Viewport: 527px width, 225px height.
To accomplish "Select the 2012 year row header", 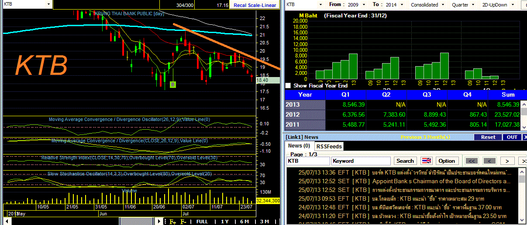I will (x=305, y=114).
